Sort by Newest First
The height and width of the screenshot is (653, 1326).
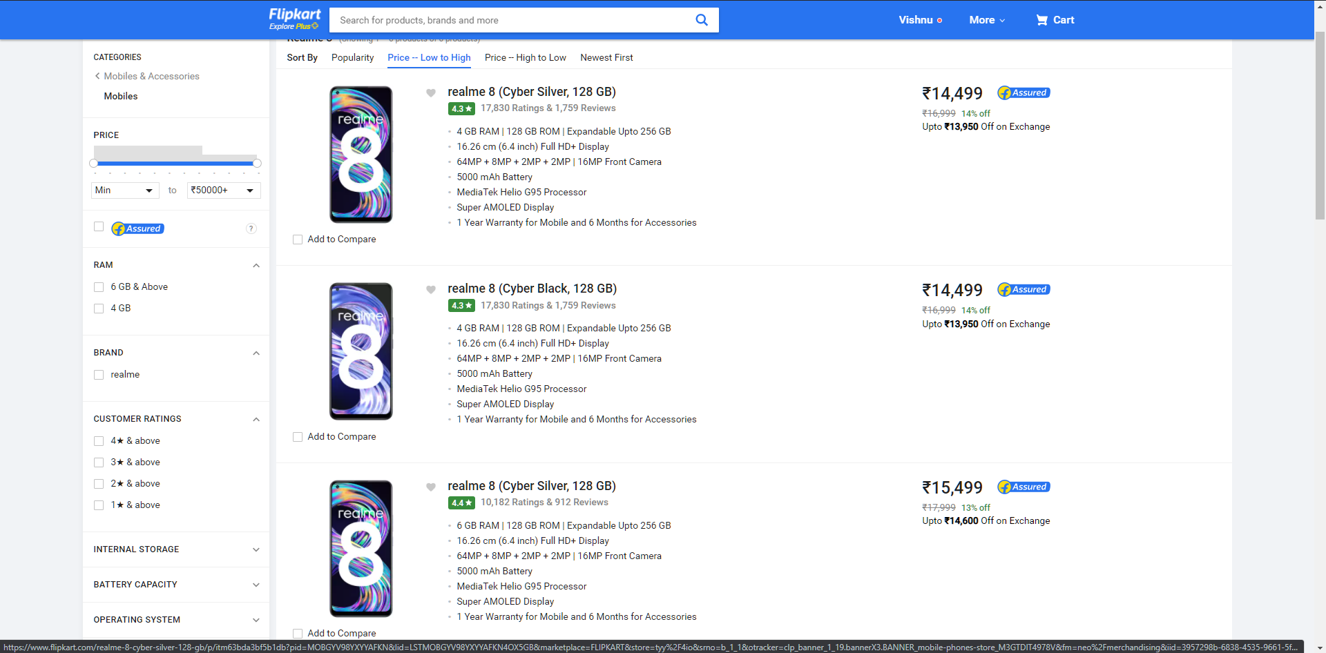[x=606, y=57]
